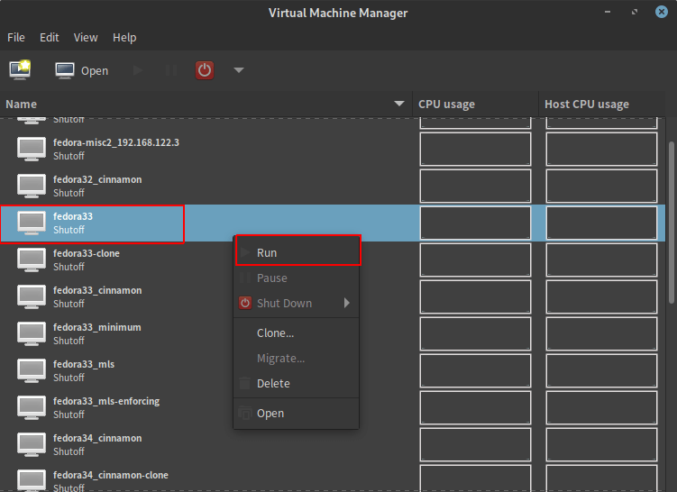Image resolution: width=677 pixels, height=492 pixels.
Task: Click fedora33 CPU usage graph cell
Action: [x=475, y=223]
